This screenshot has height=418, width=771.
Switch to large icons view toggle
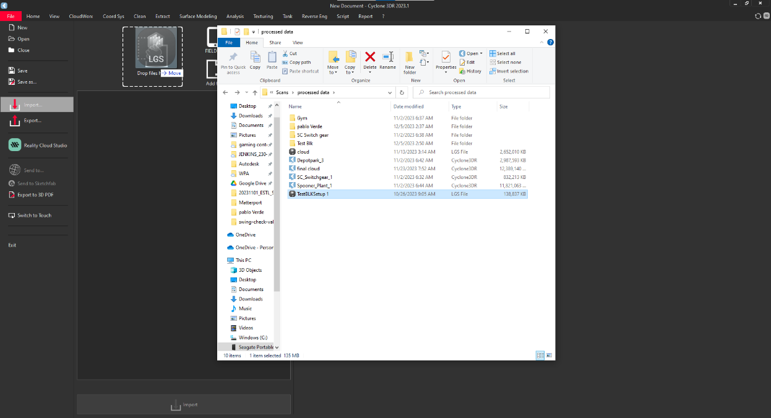(x=549, y=355)
